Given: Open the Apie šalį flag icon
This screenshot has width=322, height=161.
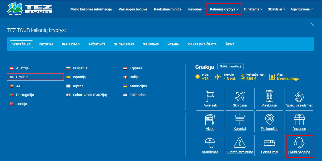Looking at the screenshot, I should [210, 96].
